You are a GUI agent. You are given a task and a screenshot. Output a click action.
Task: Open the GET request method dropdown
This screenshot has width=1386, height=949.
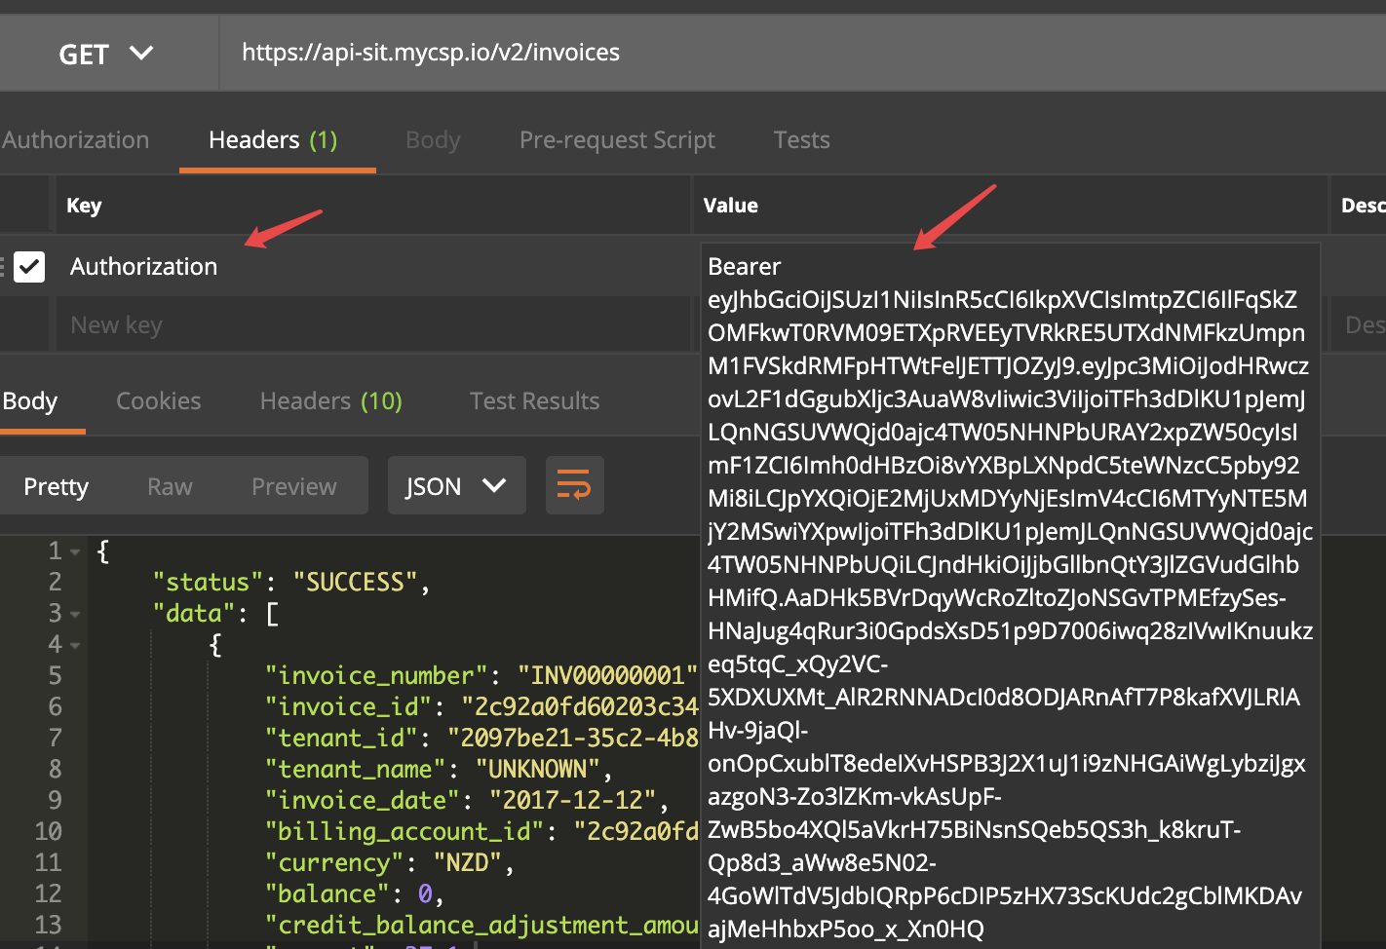click(x=107, y=53)
